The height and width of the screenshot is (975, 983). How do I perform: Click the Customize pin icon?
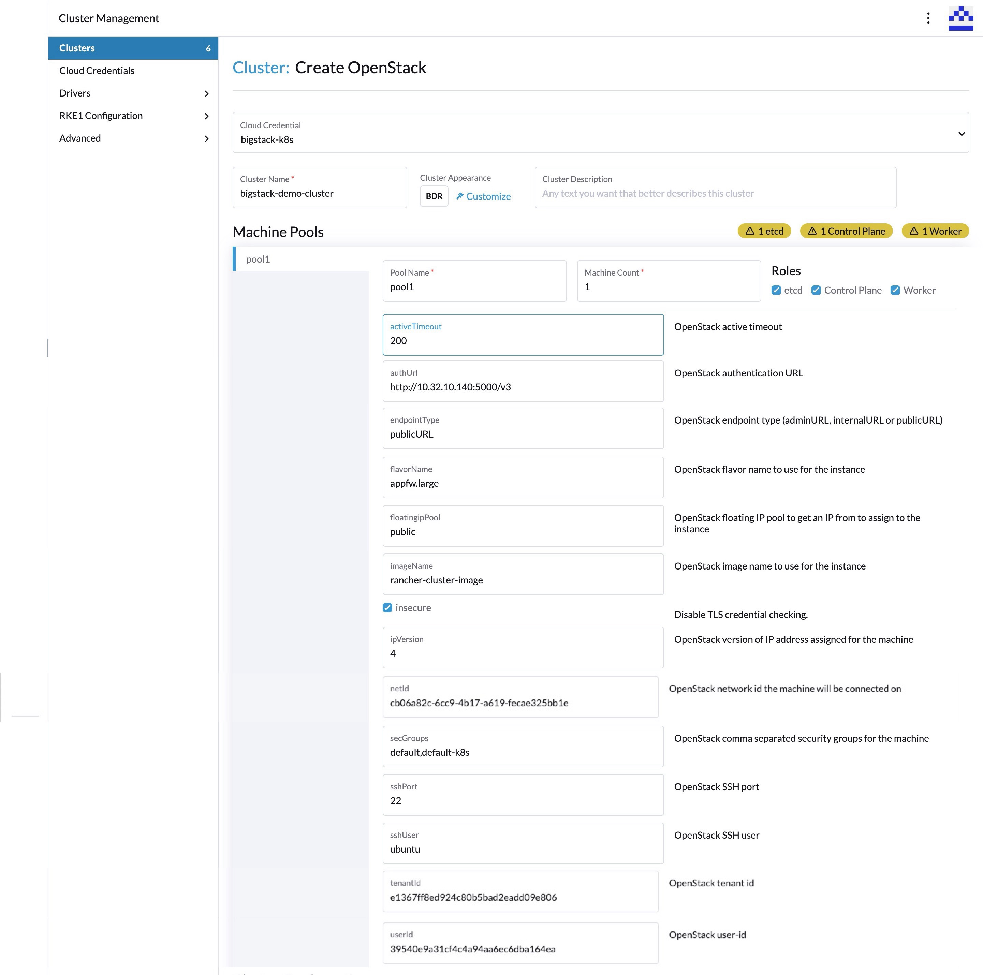[460, 196]
